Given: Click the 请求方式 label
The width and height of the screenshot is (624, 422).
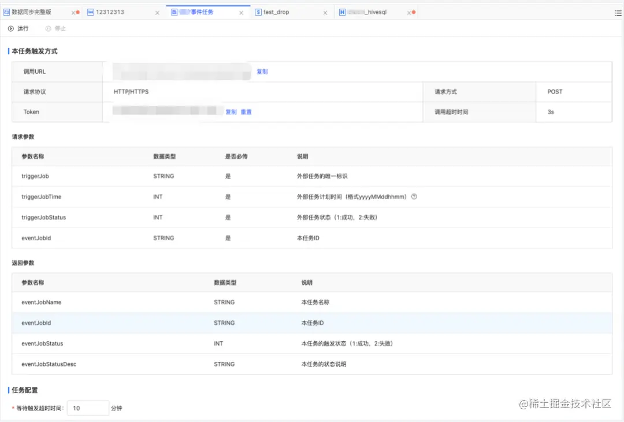Looking at the screenshot, I should (445, 92).
